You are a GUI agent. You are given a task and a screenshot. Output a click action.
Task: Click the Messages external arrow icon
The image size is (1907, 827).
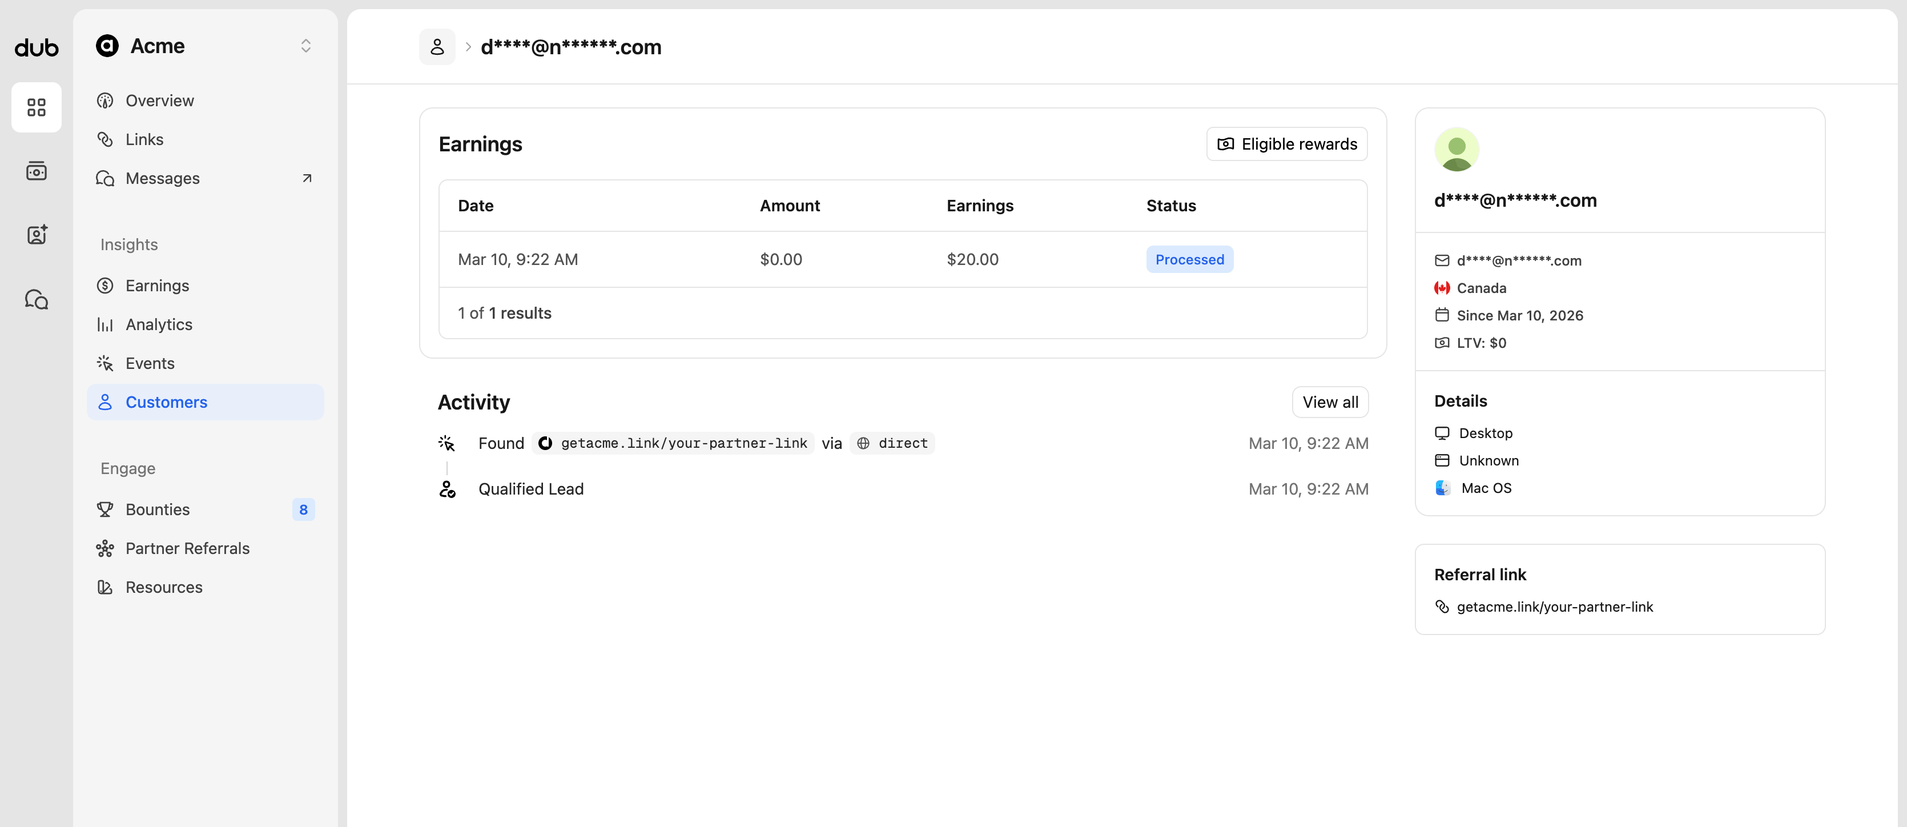(x=307, y=178)
